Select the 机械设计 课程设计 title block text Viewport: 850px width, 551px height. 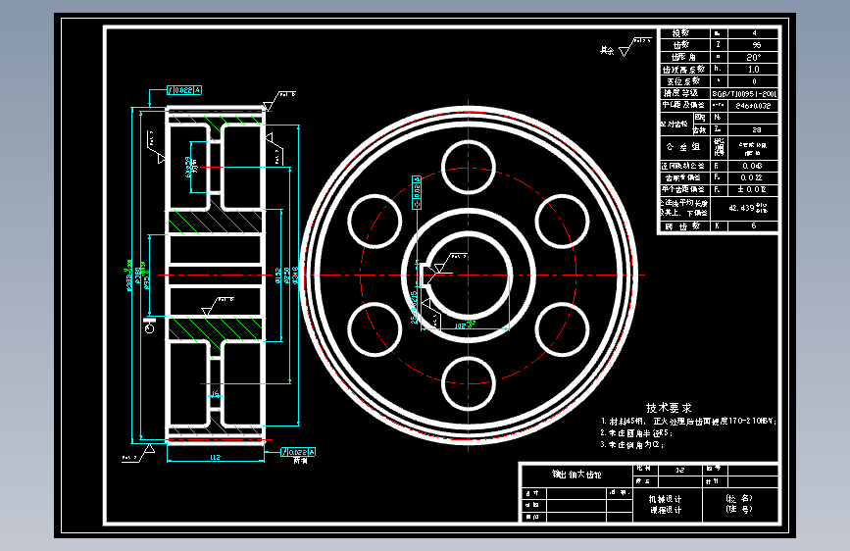[x=666, y=504]
